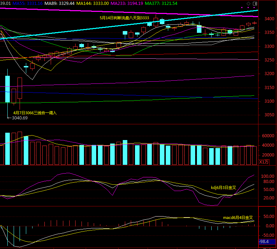Select the MA144: 3333.00 indicator label
Image resolution: width=277 pixels, height=249 pixels.
(x=93, y=3)
